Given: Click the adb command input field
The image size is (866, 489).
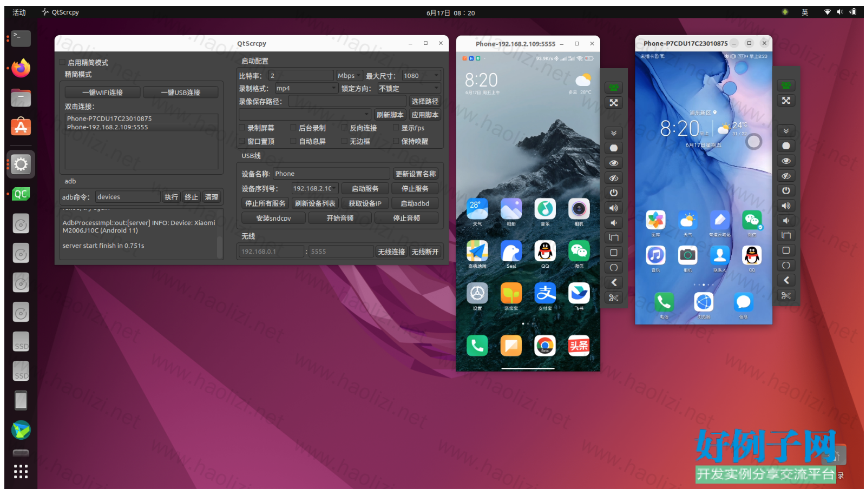Looking at the screenshot, I should click(x=128, y=197).
